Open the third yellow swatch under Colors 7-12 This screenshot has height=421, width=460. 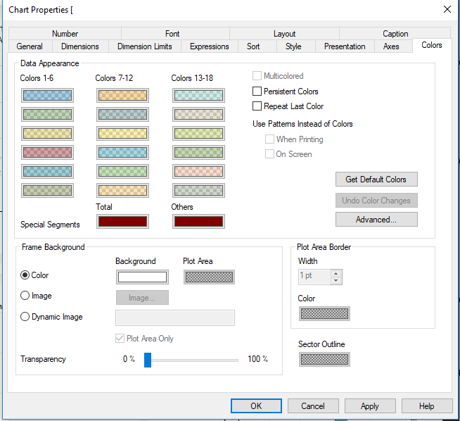pyautogui.click(x=122, y=134)
